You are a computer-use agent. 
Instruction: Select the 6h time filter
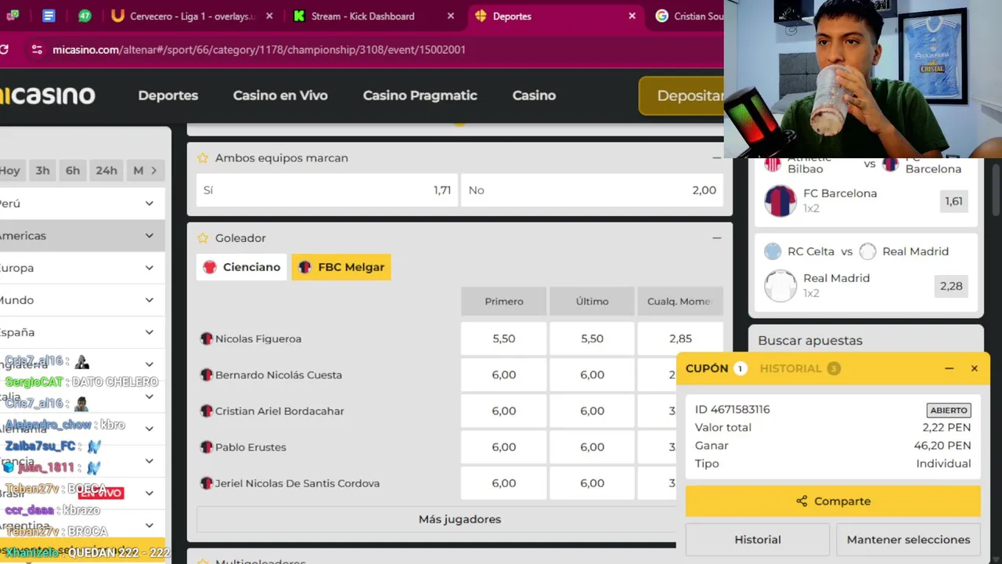pyautogui.click(x=73, y=170)
